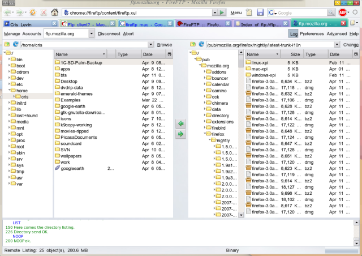Sort remote files by Date column
Viewport: 362px width, 256px height.
[x=341, y=54]
